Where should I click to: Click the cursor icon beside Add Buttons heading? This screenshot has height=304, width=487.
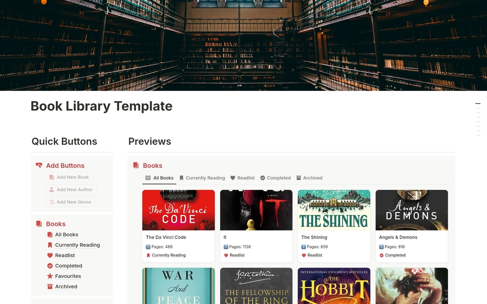click(x=39, y=165)
